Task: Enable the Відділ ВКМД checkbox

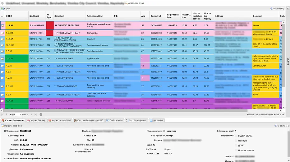Action: [x=236, y=136]
